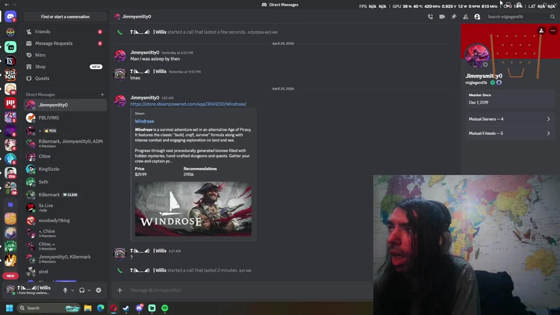This screenshot has height=315, width=560.
Task: Open the Shop page
Action: pyautogui.click(x=65, y=66)
